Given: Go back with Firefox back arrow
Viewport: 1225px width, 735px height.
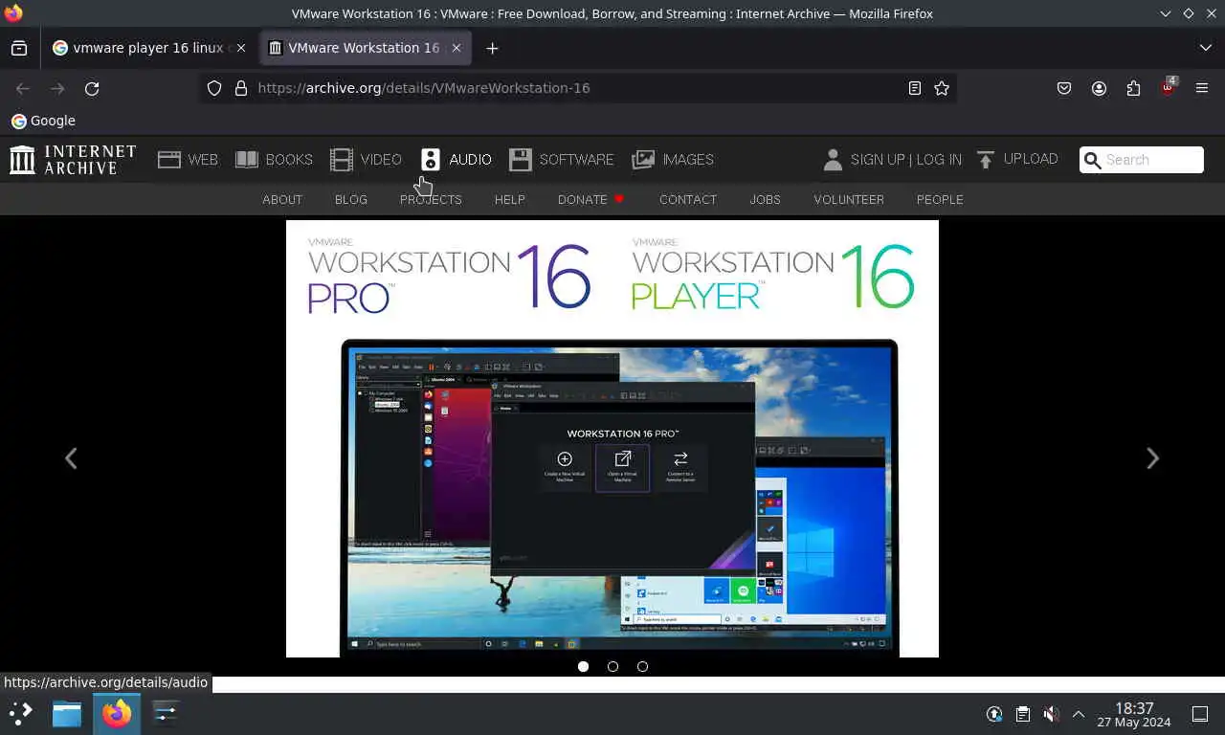Looking at the screenshot, I should pyautogui.click(x=23, y=88).
